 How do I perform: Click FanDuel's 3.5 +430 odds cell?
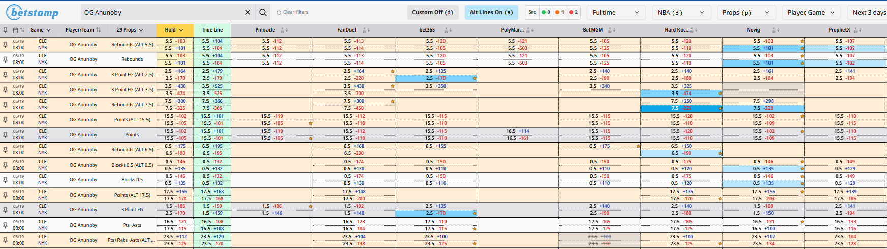tap(354, 86)
